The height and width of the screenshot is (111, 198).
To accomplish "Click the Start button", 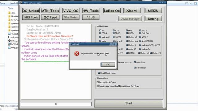I will coord(129,103).
